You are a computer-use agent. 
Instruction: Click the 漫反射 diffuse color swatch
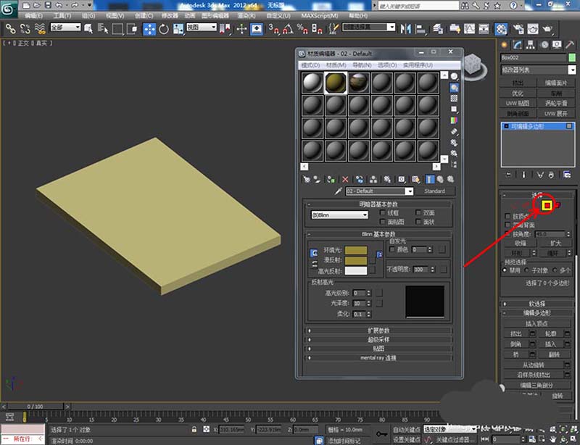click(355, 260)
